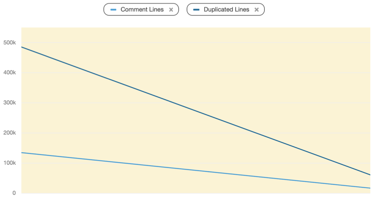
Task: Click the 0 y-axis label
Action: click(x=14, y=193)
